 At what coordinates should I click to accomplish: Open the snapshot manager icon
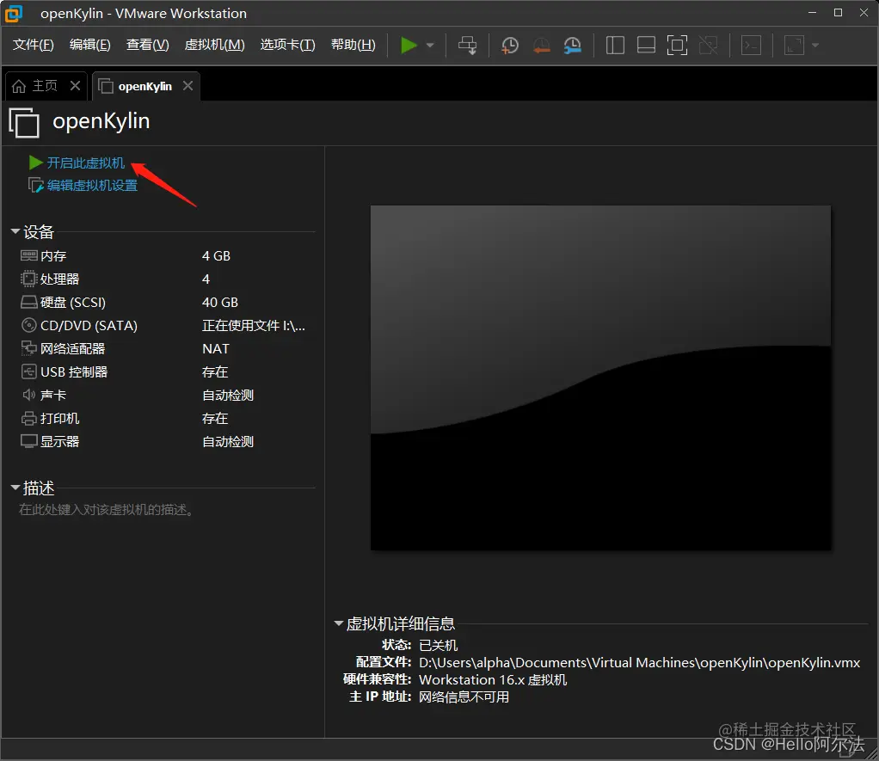click(572, 46)
